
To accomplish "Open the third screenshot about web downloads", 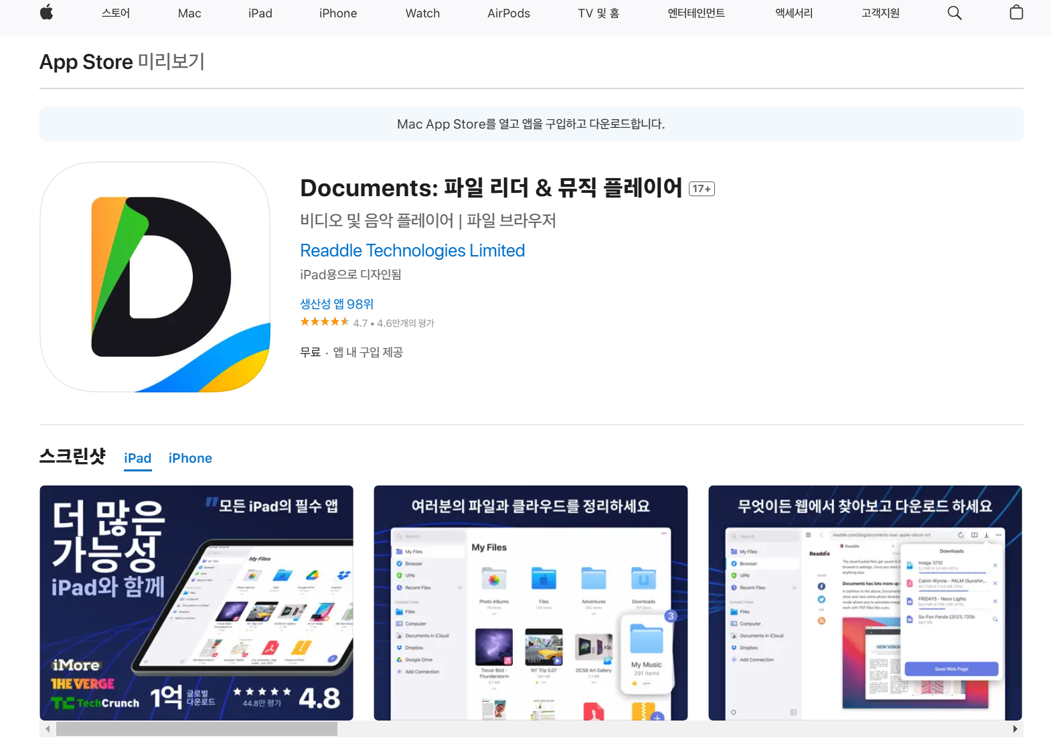I will [x=865, y=603].
